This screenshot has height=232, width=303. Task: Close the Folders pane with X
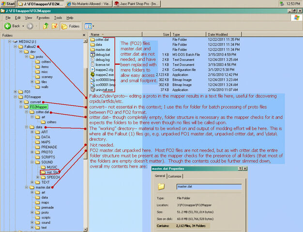(84, 35)
